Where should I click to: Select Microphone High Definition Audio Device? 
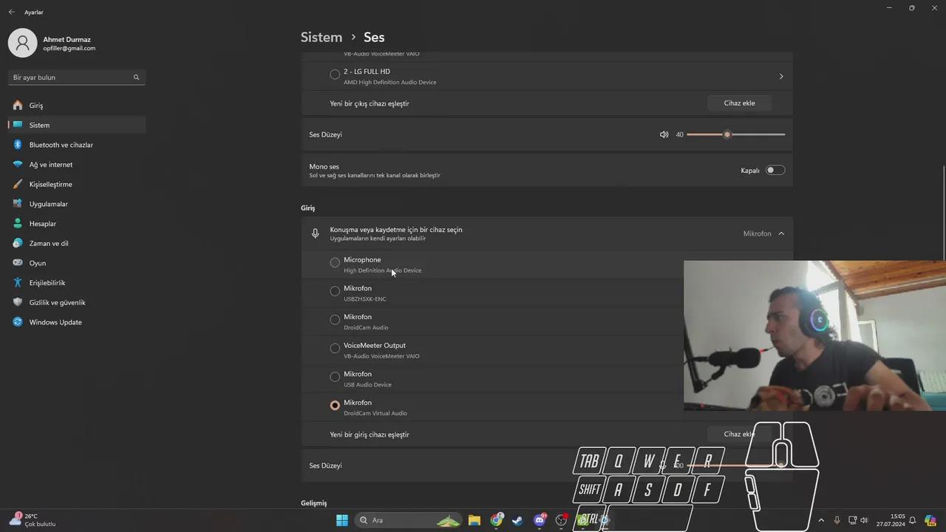pos(335,262)
